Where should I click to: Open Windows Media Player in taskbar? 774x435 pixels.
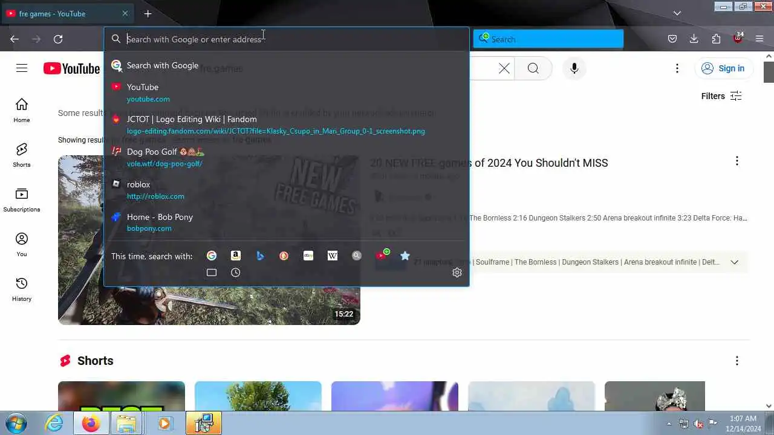coord(164,423)
